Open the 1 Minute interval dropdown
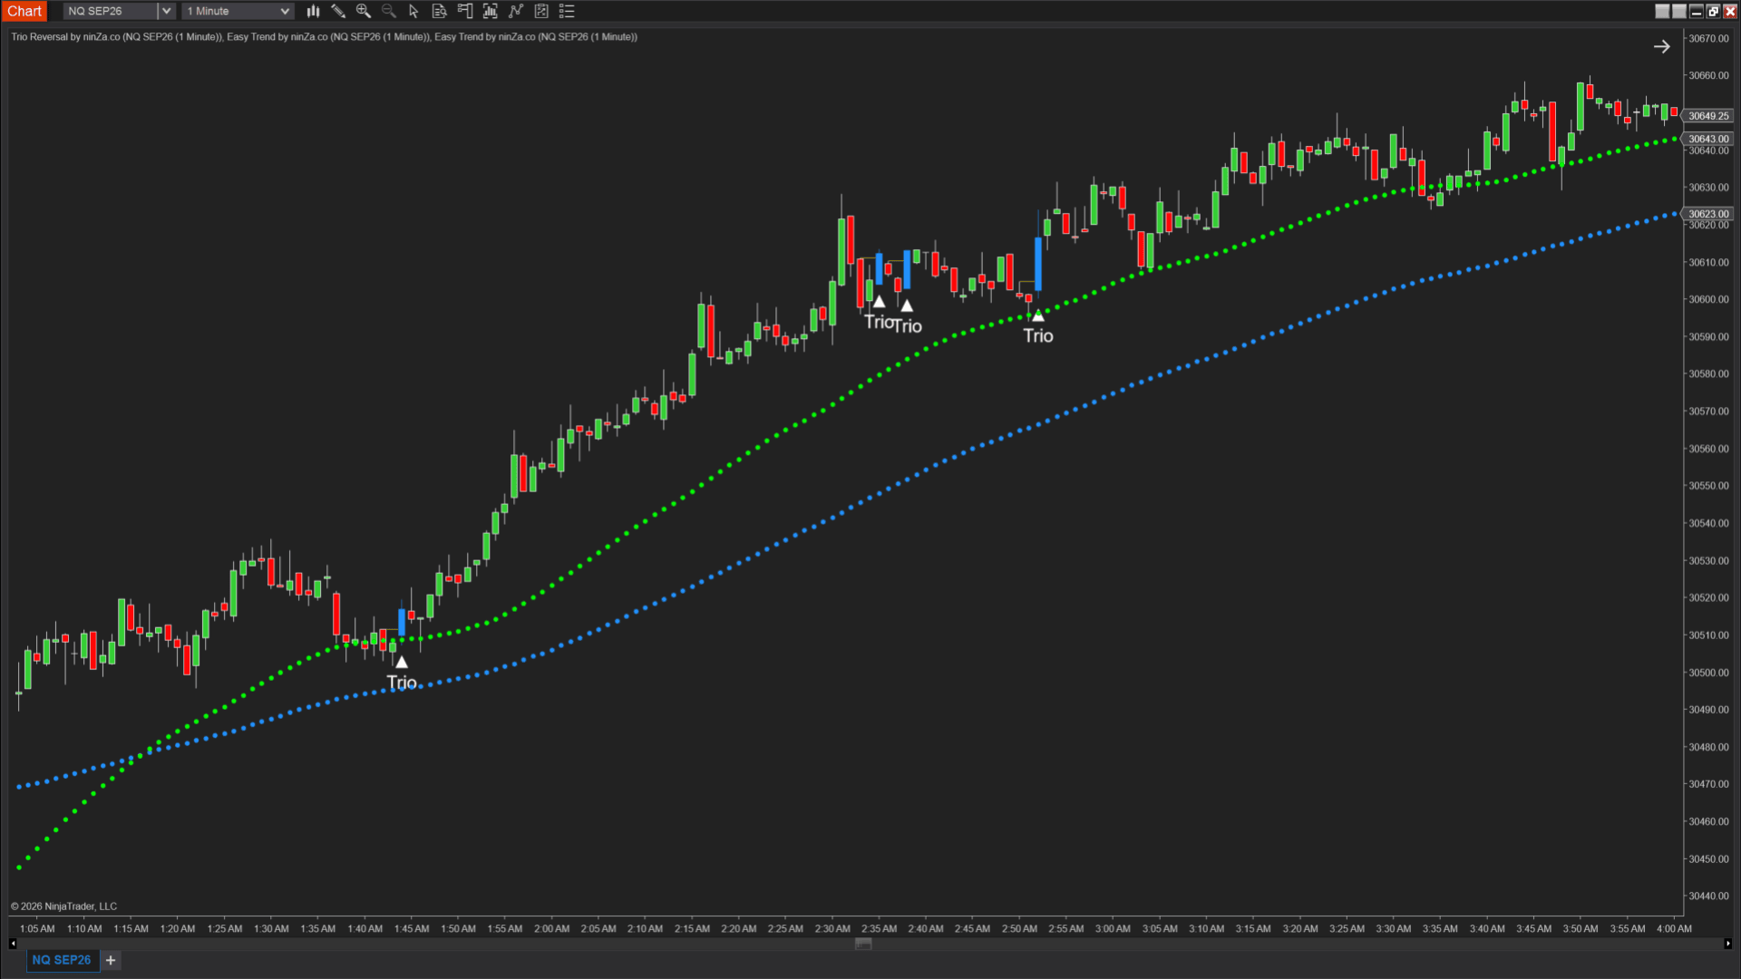 [x=238, y=11]
